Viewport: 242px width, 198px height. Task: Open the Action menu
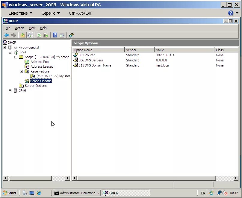pyautogui.click(x=19, y=28)
